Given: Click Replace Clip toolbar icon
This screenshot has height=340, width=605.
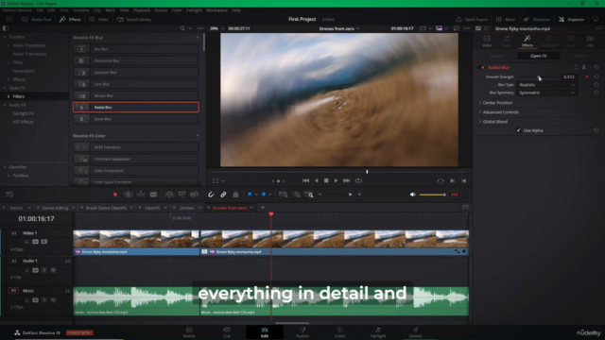Looking at the screenshot, I should (x=195, y=195).
